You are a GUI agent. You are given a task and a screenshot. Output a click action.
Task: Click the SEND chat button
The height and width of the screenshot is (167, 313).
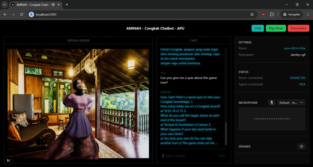(222, 156)
